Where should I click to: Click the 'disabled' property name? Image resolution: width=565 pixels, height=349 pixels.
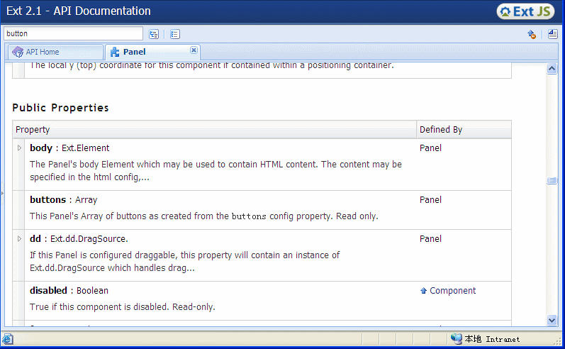[48, 291]
